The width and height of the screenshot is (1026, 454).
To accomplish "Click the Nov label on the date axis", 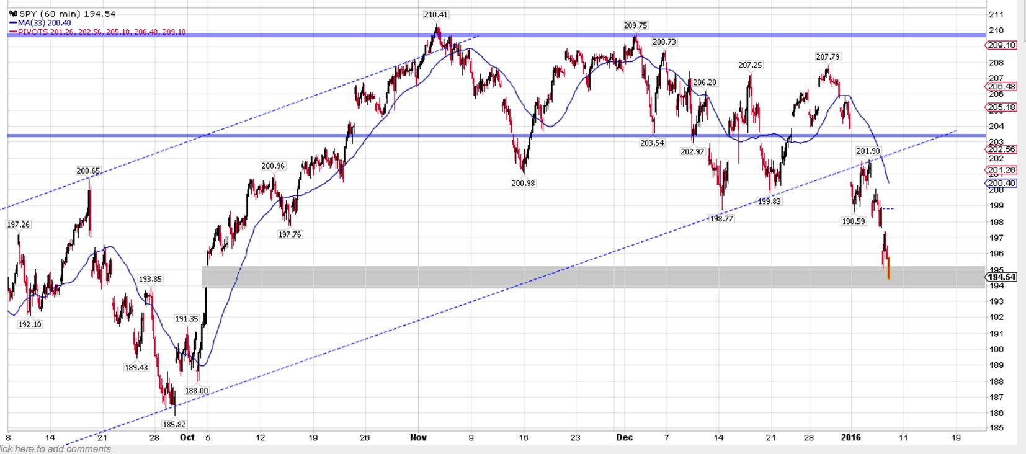I will pyautogui.click(x=419, y=437).
